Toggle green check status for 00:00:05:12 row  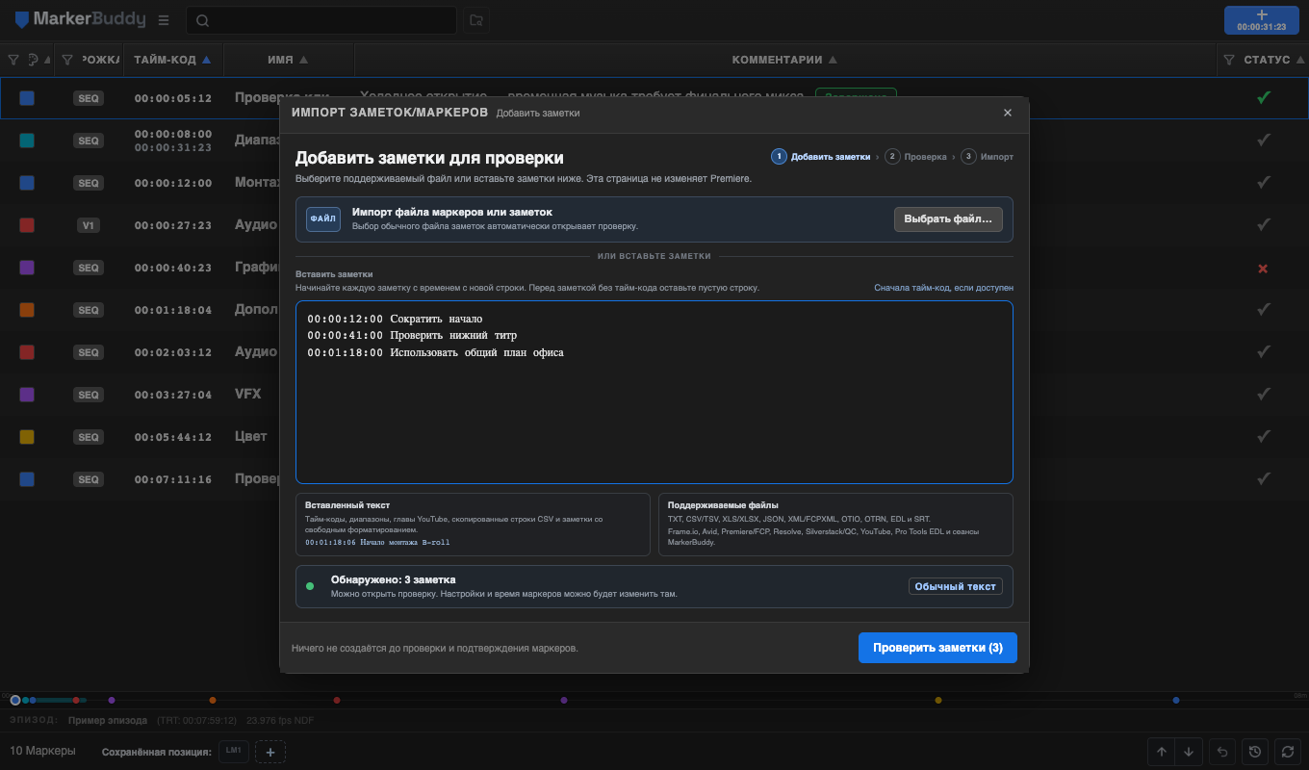[x=1264, y=97]
